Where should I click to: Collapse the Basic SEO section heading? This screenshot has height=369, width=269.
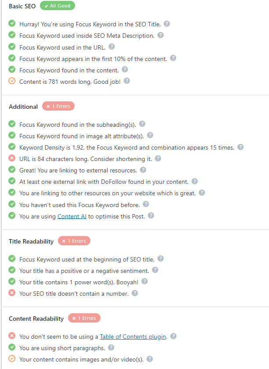22,7
